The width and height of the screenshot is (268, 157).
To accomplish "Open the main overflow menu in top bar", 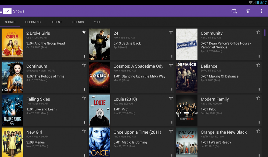I will (x=261, y=11).
